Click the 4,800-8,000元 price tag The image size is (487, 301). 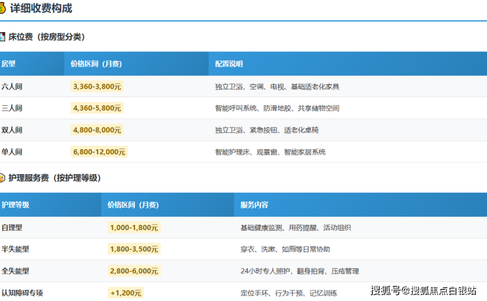click(97, 130)
